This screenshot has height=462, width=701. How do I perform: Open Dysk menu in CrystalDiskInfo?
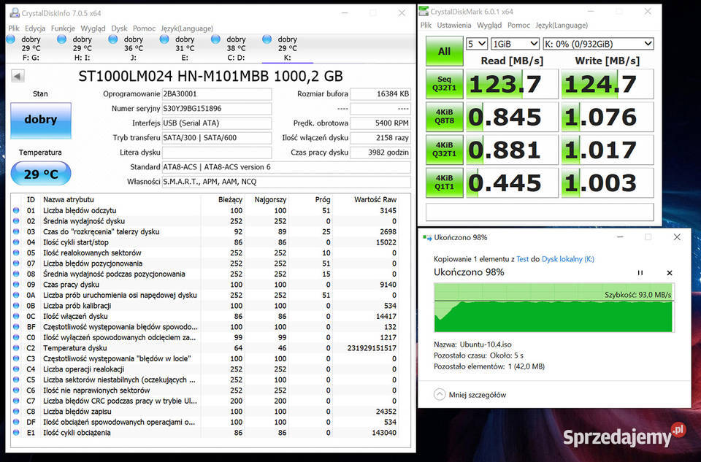(x=119, y=28)
